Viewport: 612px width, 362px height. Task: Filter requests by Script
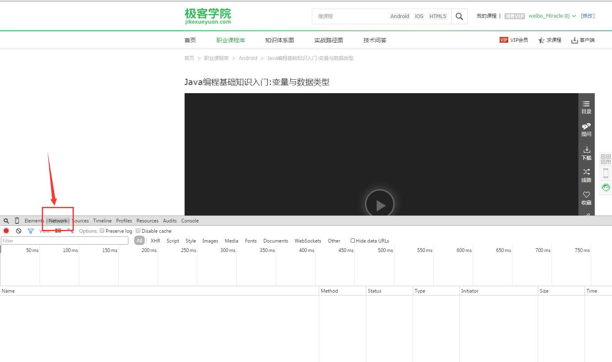coord(173,241)
